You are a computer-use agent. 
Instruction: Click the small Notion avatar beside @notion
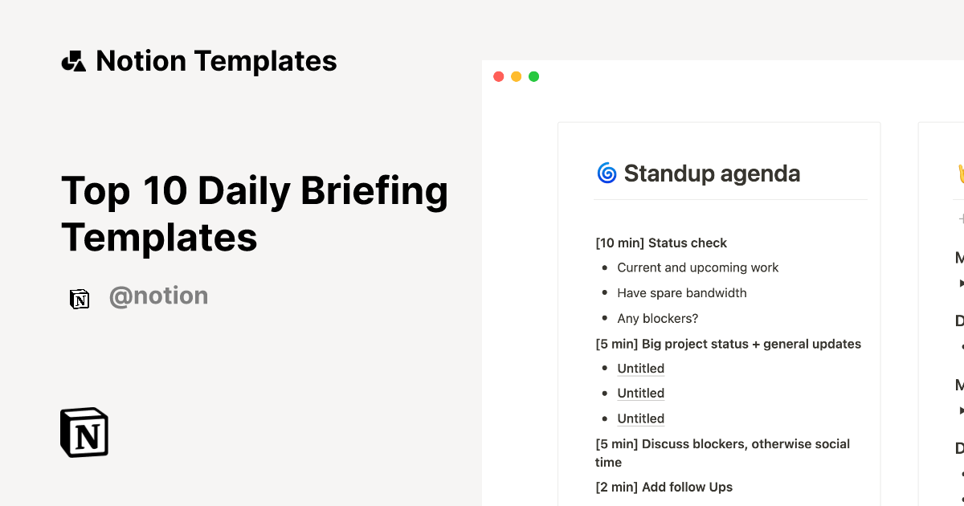[x=80, y=299]
